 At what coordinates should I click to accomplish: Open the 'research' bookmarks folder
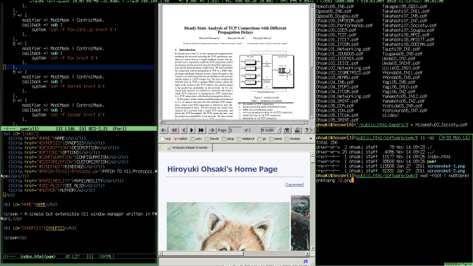tap(245, 139)
